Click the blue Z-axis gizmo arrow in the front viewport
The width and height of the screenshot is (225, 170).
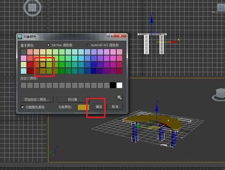tap(152, 20)
